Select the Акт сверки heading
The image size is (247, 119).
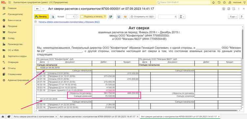pyautogui.click(x=139, y=28)
